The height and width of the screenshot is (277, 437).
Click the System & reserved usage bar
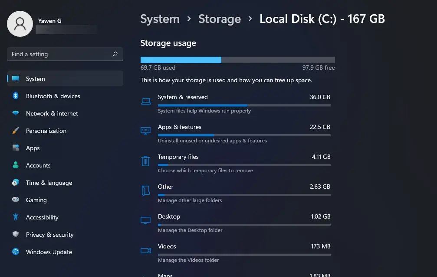click(244, 105)
